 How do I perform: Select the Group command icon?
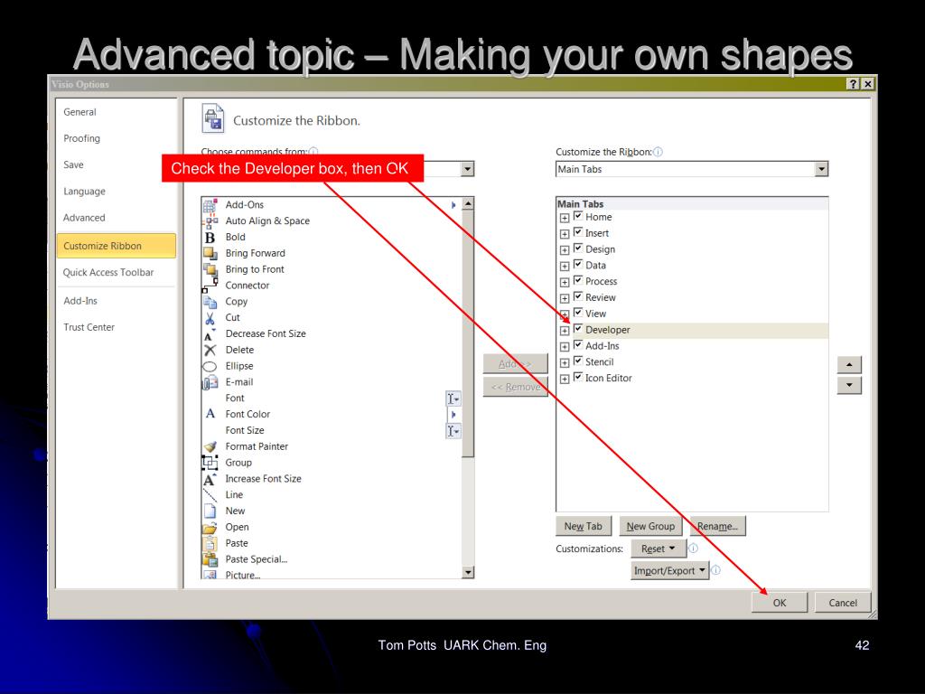pos(210,463)
